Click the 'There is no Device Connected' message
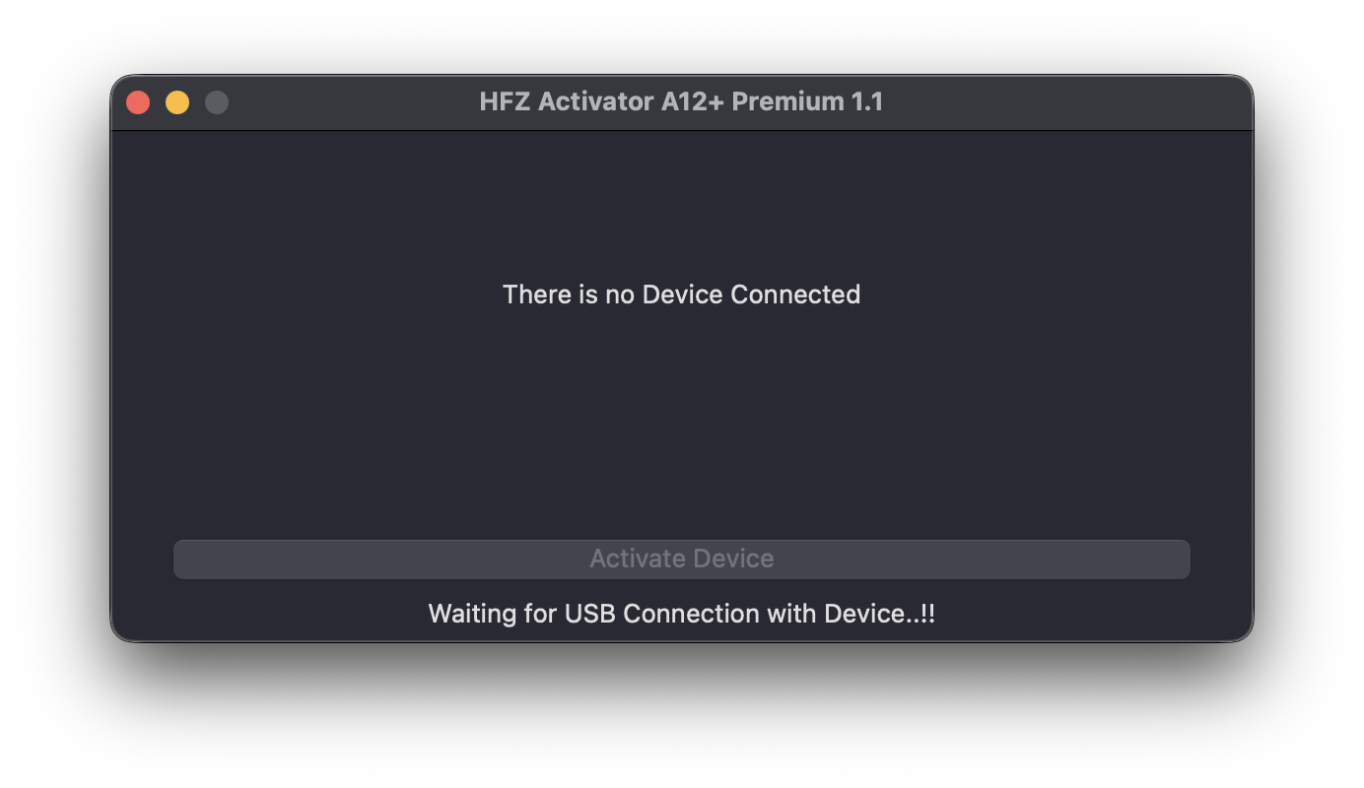 [681, 294]
